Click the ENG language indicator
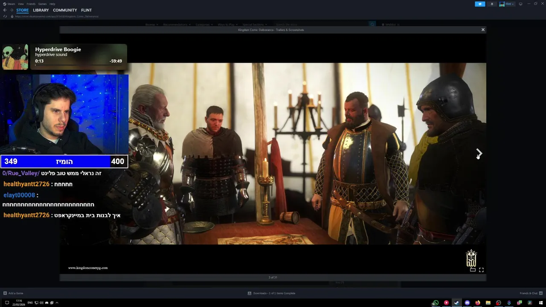Image resolution: width=546 pixels, height=307 pixels. coord(30,303)
